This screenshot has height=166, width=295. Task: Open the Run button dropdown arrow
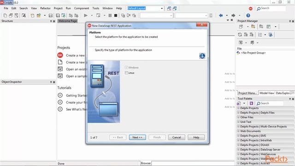(92, 15)
